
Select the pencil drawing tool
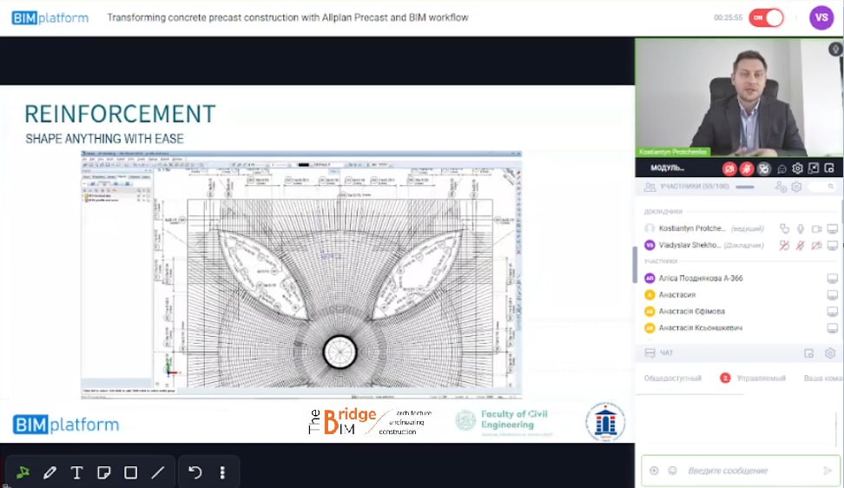49,472
